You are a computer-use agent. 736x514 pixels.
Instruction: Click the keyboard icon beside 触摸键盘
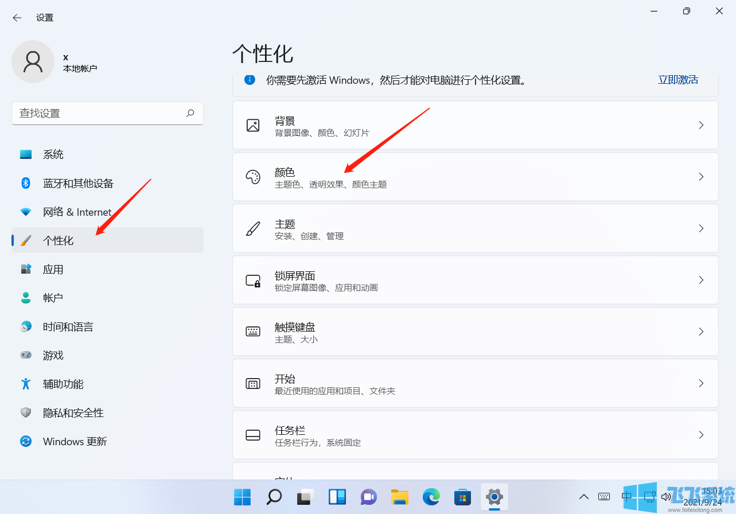[x=252, y=332]
